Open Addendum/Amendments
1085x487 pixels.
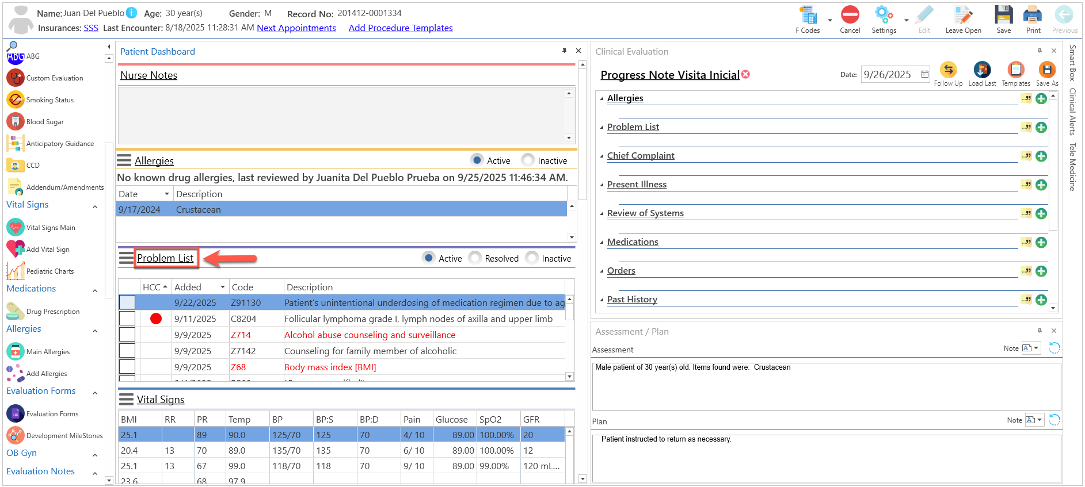[x=55, y=187]
